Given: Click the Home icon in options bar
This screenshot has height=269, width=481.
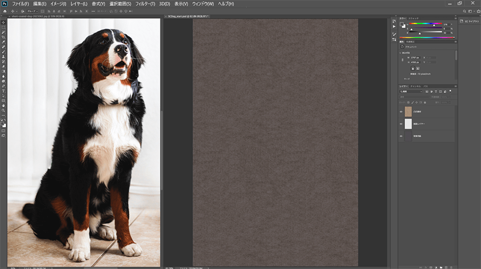Looking at the screenshot, I should 4,11.
